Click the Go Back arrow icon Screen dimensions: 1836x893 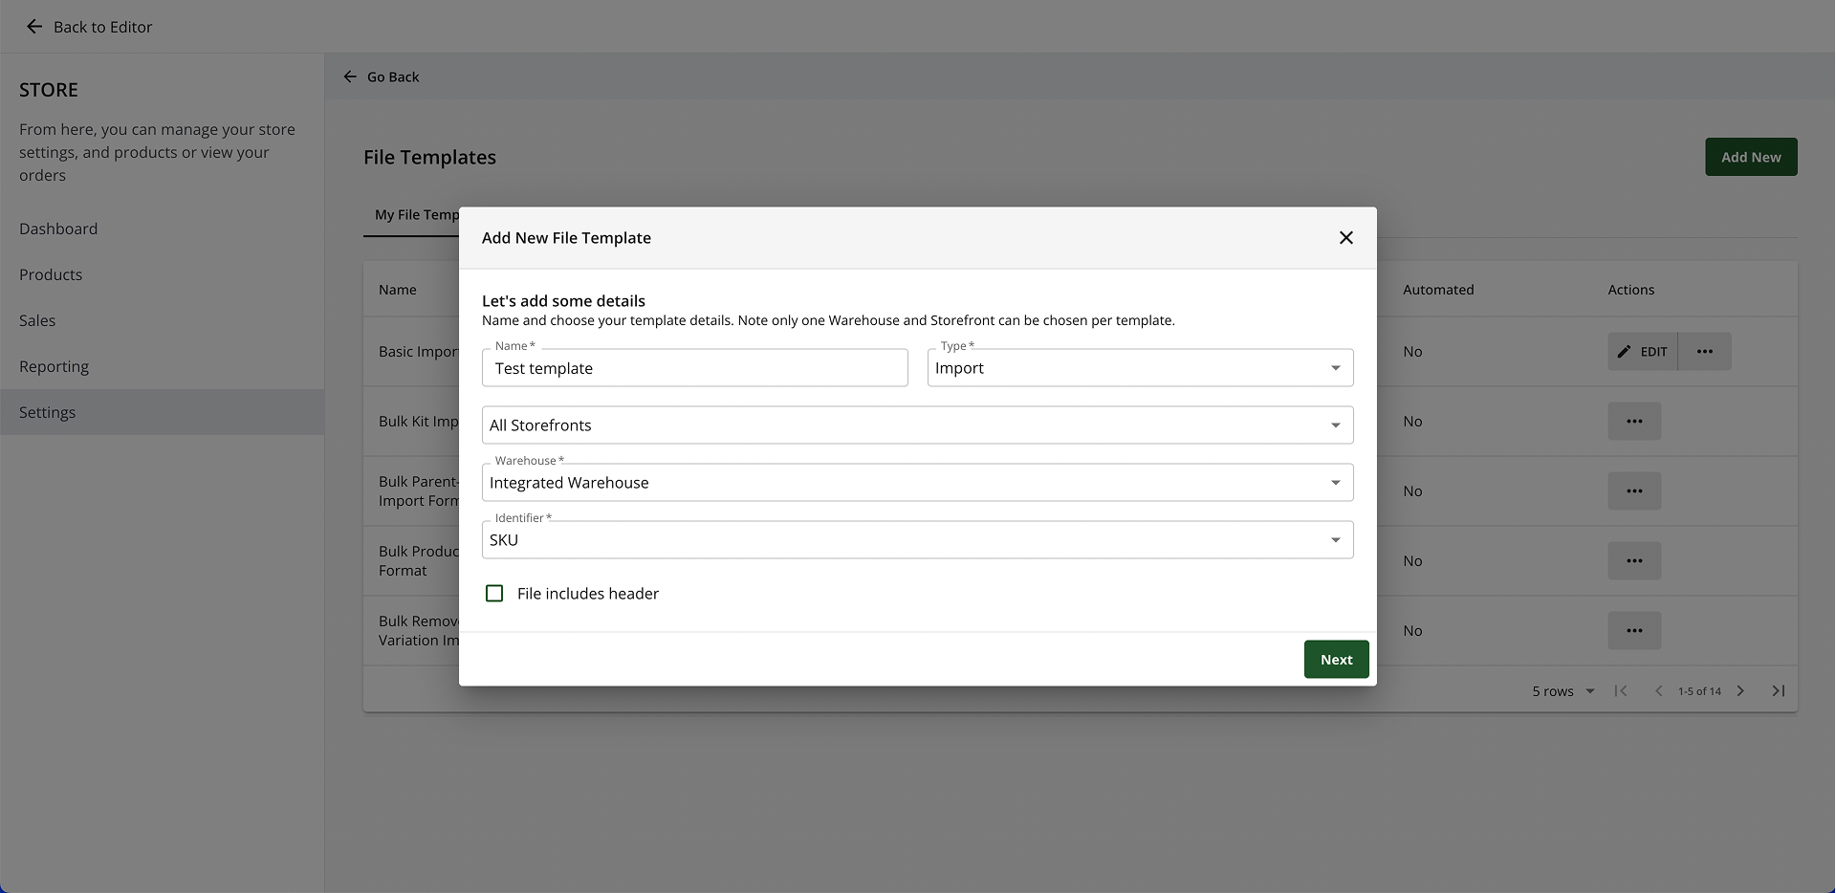pyautogui.click(x=350, y=76)
